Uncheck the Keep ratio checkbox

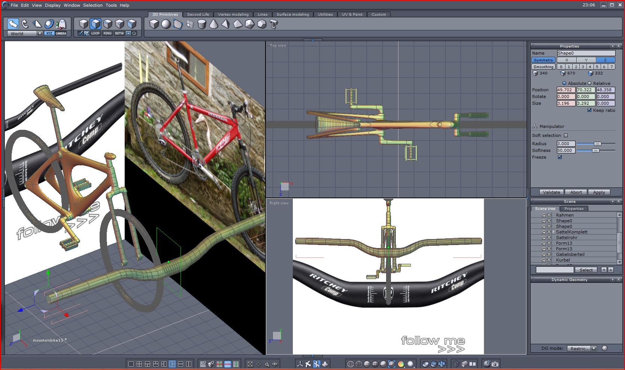tap(589, 110)
